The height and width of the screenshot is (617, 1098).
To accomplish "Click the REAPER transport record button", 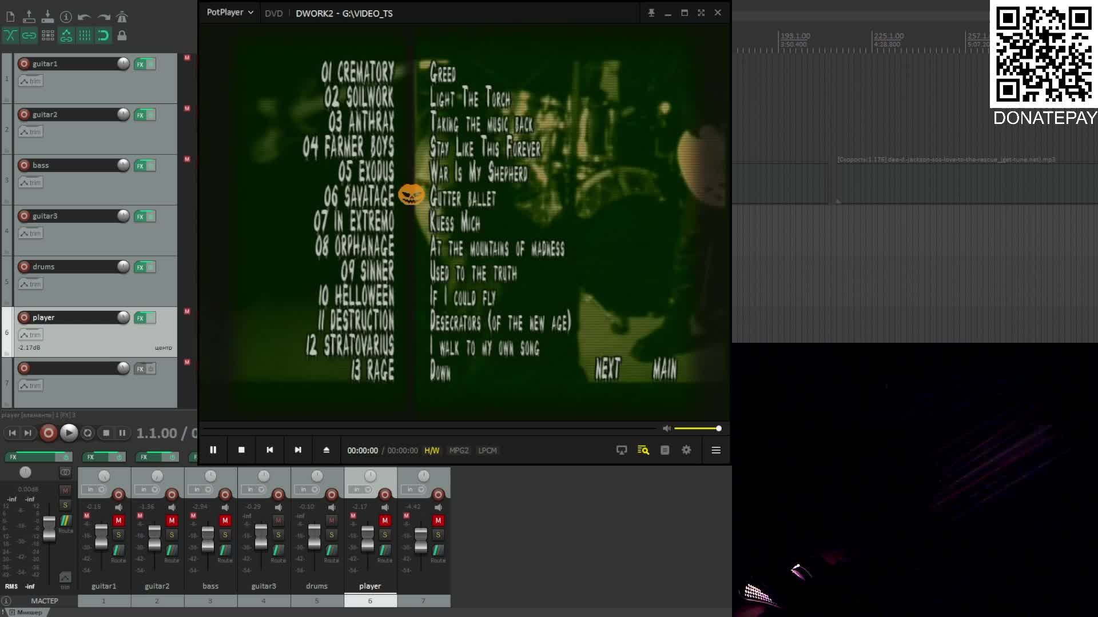I will tap(49, 433).
